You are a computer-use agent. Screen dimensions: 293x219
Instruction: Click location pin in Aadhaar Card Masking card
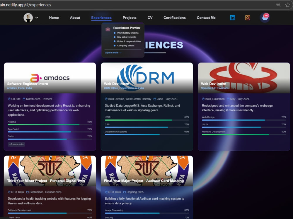point(106,192)
